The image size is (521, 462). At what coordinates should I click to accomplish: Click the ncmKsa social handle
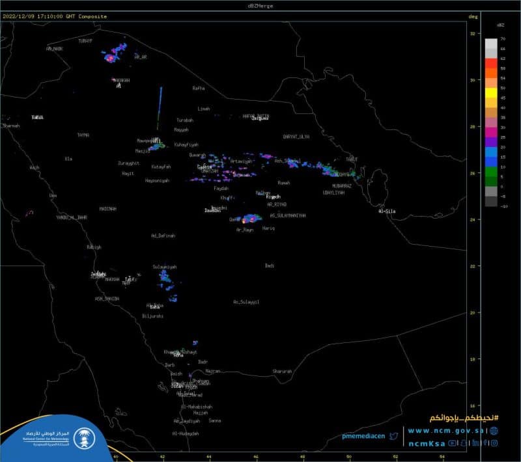coord(427,444)
